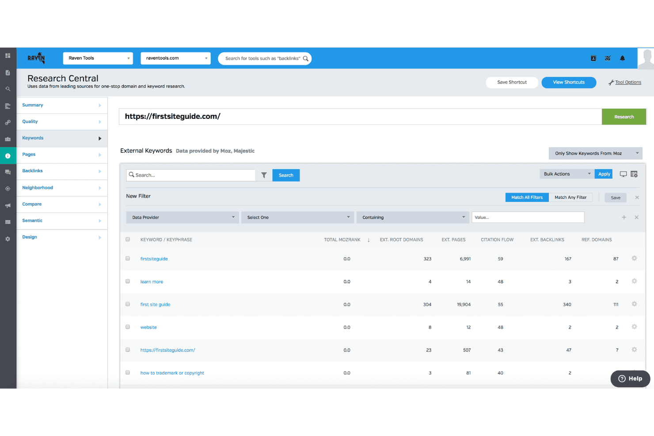Open the Containing condition dropdown
The height and width of the screenshot is (436, 654).
tap(413, 217)
